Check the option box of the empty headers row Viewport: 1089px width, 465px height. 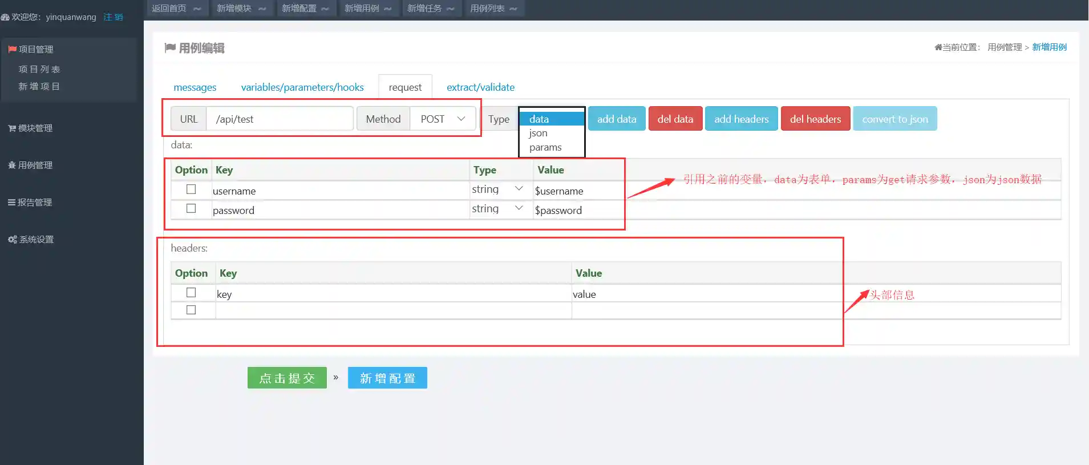click(191, 310)
